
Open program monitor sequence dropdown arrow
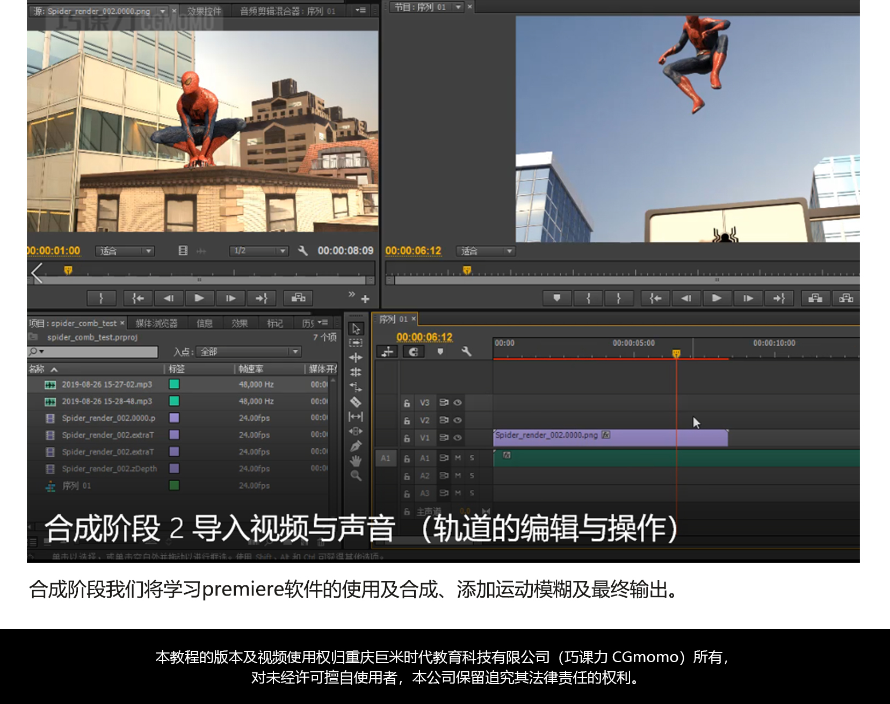click(458, 7)
